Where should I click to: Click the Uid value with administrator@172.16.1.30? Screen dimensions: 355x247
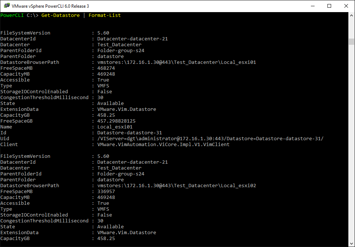click(x=210, y=139)
